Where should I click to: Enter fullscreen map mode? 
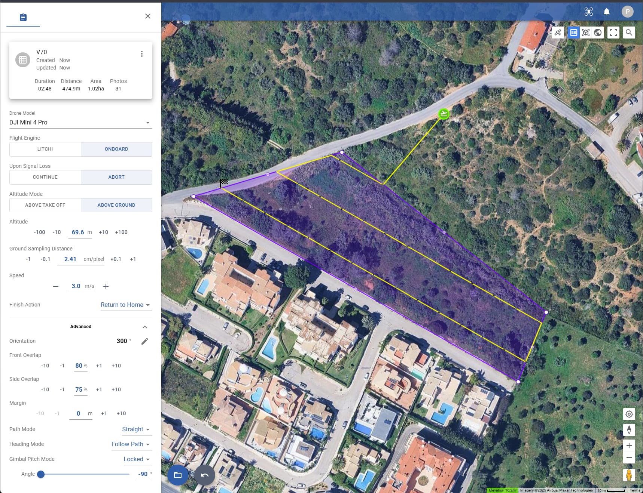click(x=613, y=33)
